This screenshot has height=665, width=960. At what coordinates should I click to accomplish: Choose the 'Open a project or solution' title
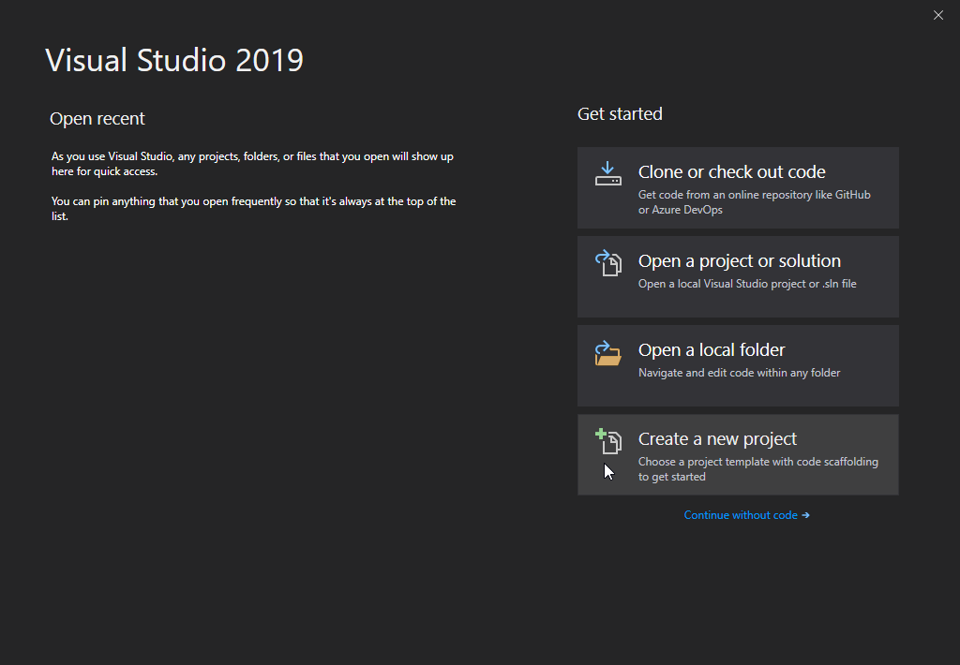739,261
